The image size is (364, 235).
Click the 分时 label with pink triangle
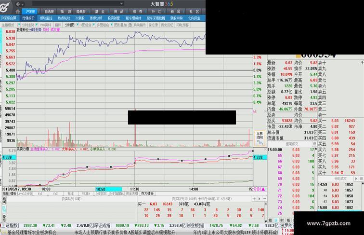coord(259,189)
